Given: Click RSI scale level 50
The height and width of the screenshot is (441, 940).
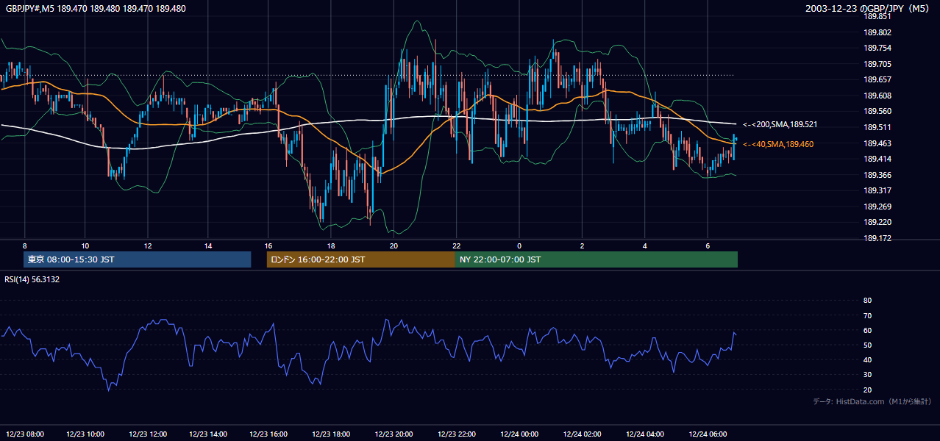Looking at the screenshot, I should tap(867, 345).
